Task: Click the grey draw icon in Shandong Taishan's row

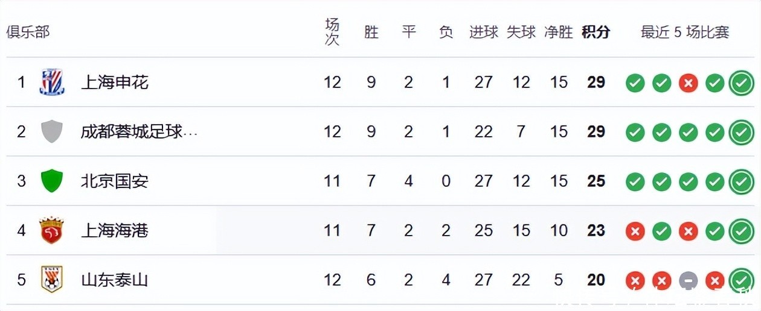Action: coord(688,280)
